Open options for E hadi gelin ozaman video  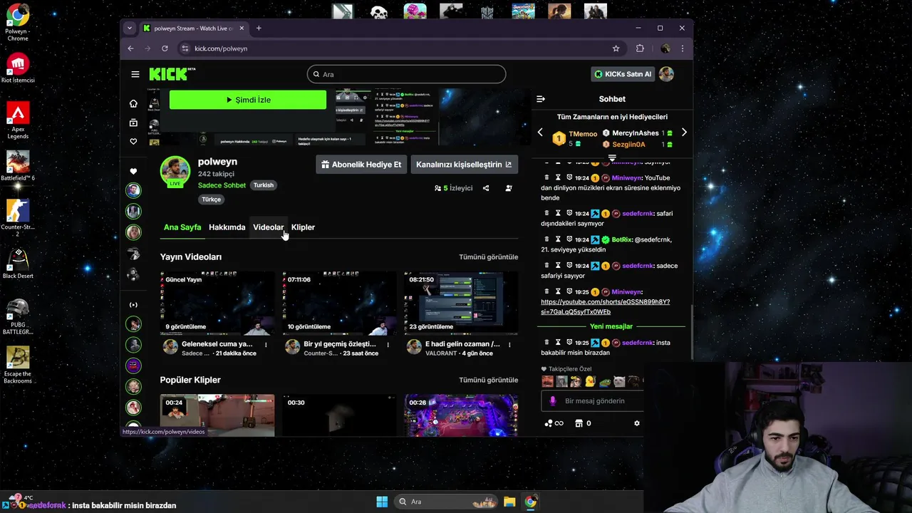(x=509, y=345)
